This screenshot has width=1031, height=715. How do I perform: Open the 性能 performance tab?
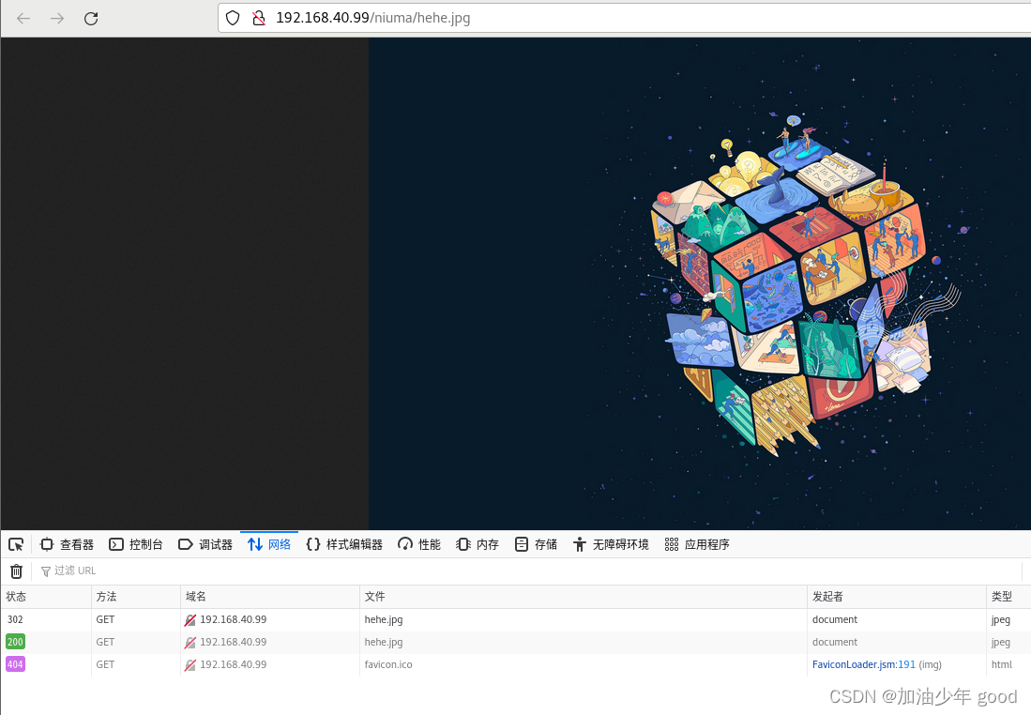coord(419,544)
